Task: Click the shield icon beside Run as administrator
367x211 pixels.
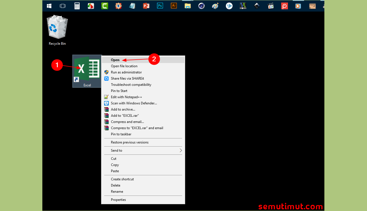Action: 106,72
